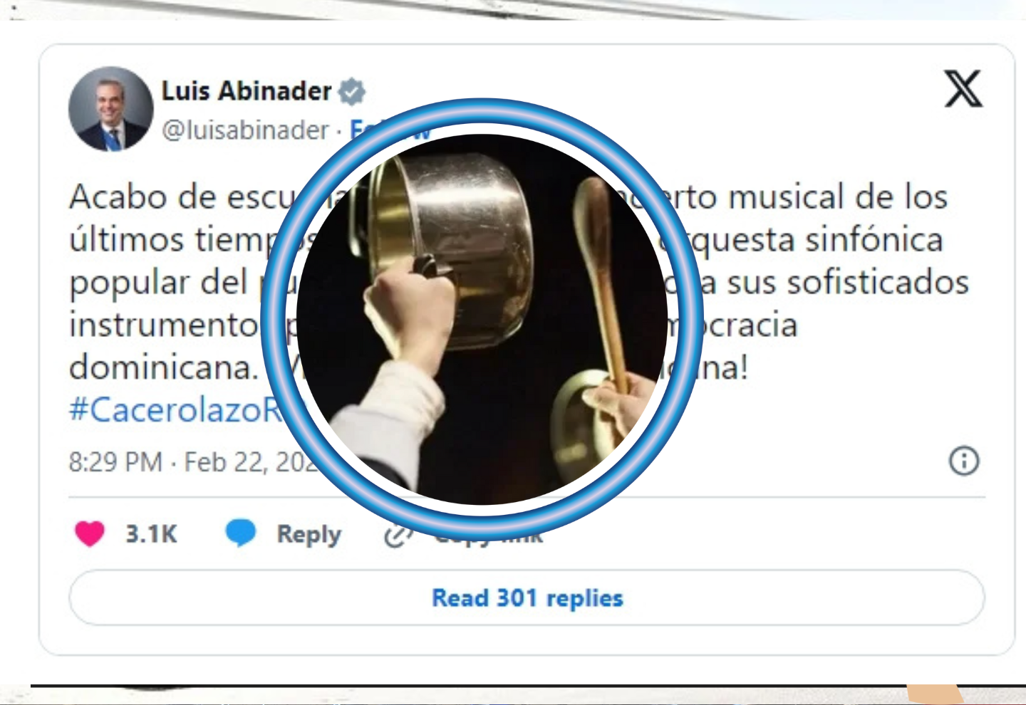1026x705 pixels.
Task: Open the 8:29 PM Feb 22 timestamp
Action: [x=191, y=462]
